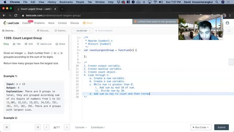Open the Explore page
Screen dimensions: 234x132
26,23
